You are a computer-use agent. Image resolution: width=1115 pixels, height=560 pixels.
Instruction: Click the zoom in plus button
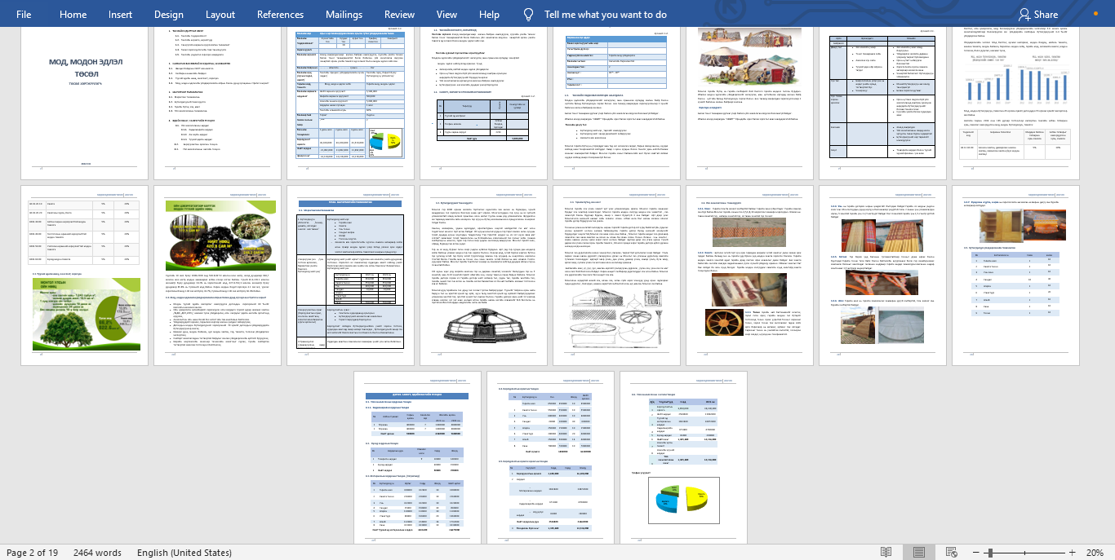pos(1072,553)
